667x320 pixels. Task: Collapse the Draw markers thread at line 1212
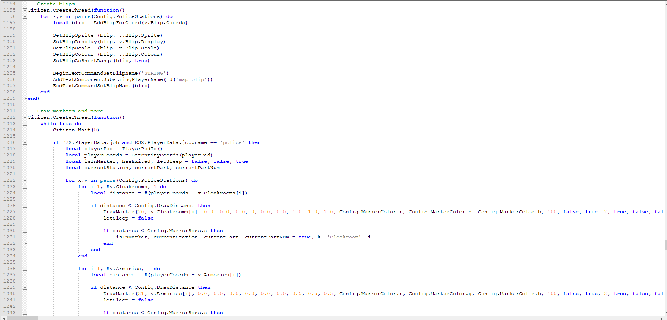(x=24, y=117)
